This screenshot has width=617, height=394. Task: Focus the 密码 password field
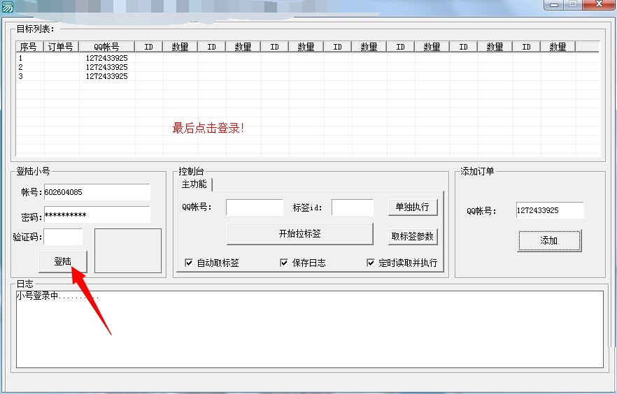97,215
